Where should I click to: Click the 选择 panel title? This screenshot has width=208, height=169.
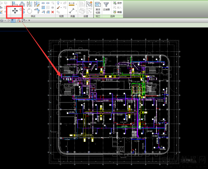point(112,16)
